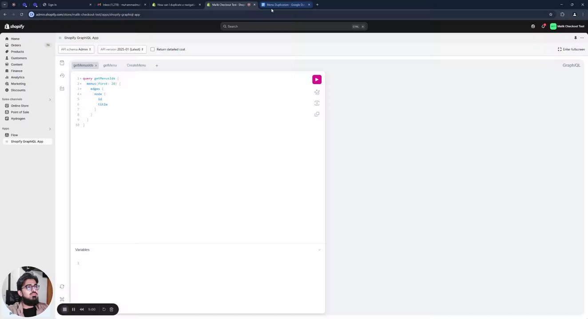Switch to the How can I duplicate navigation tab
The image size is (588, 319).
176,4
